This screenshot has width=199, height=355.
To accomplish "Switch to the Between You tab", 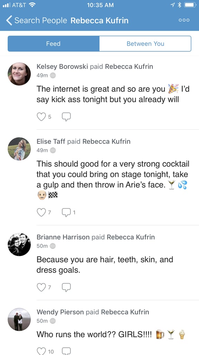I will (x=145, y=44).
